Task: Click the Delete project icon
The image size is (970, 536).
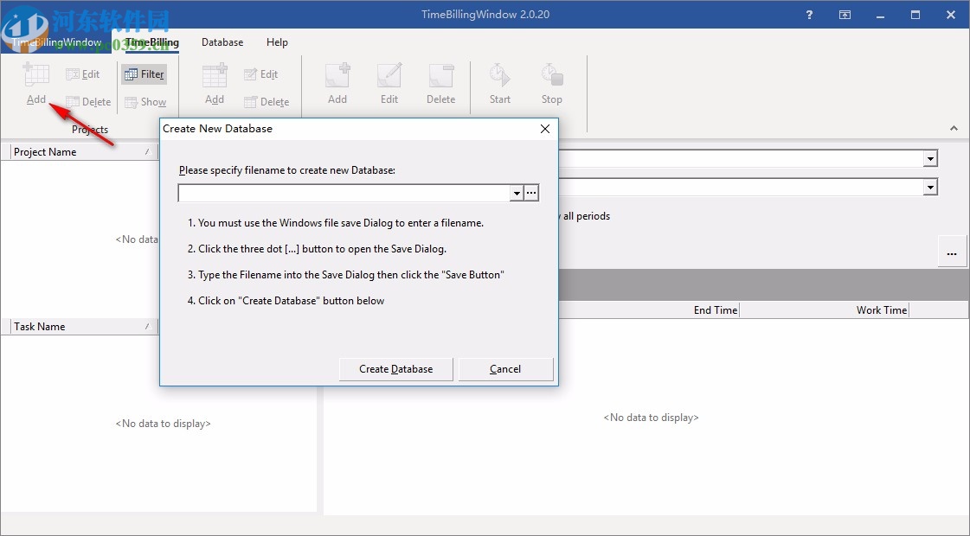Action: coord(87,101)
